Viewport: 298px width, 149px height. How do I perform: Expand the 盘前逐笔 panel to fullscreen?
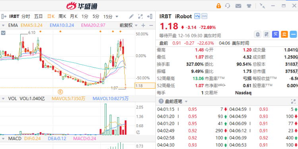click(x=294, y=101)
